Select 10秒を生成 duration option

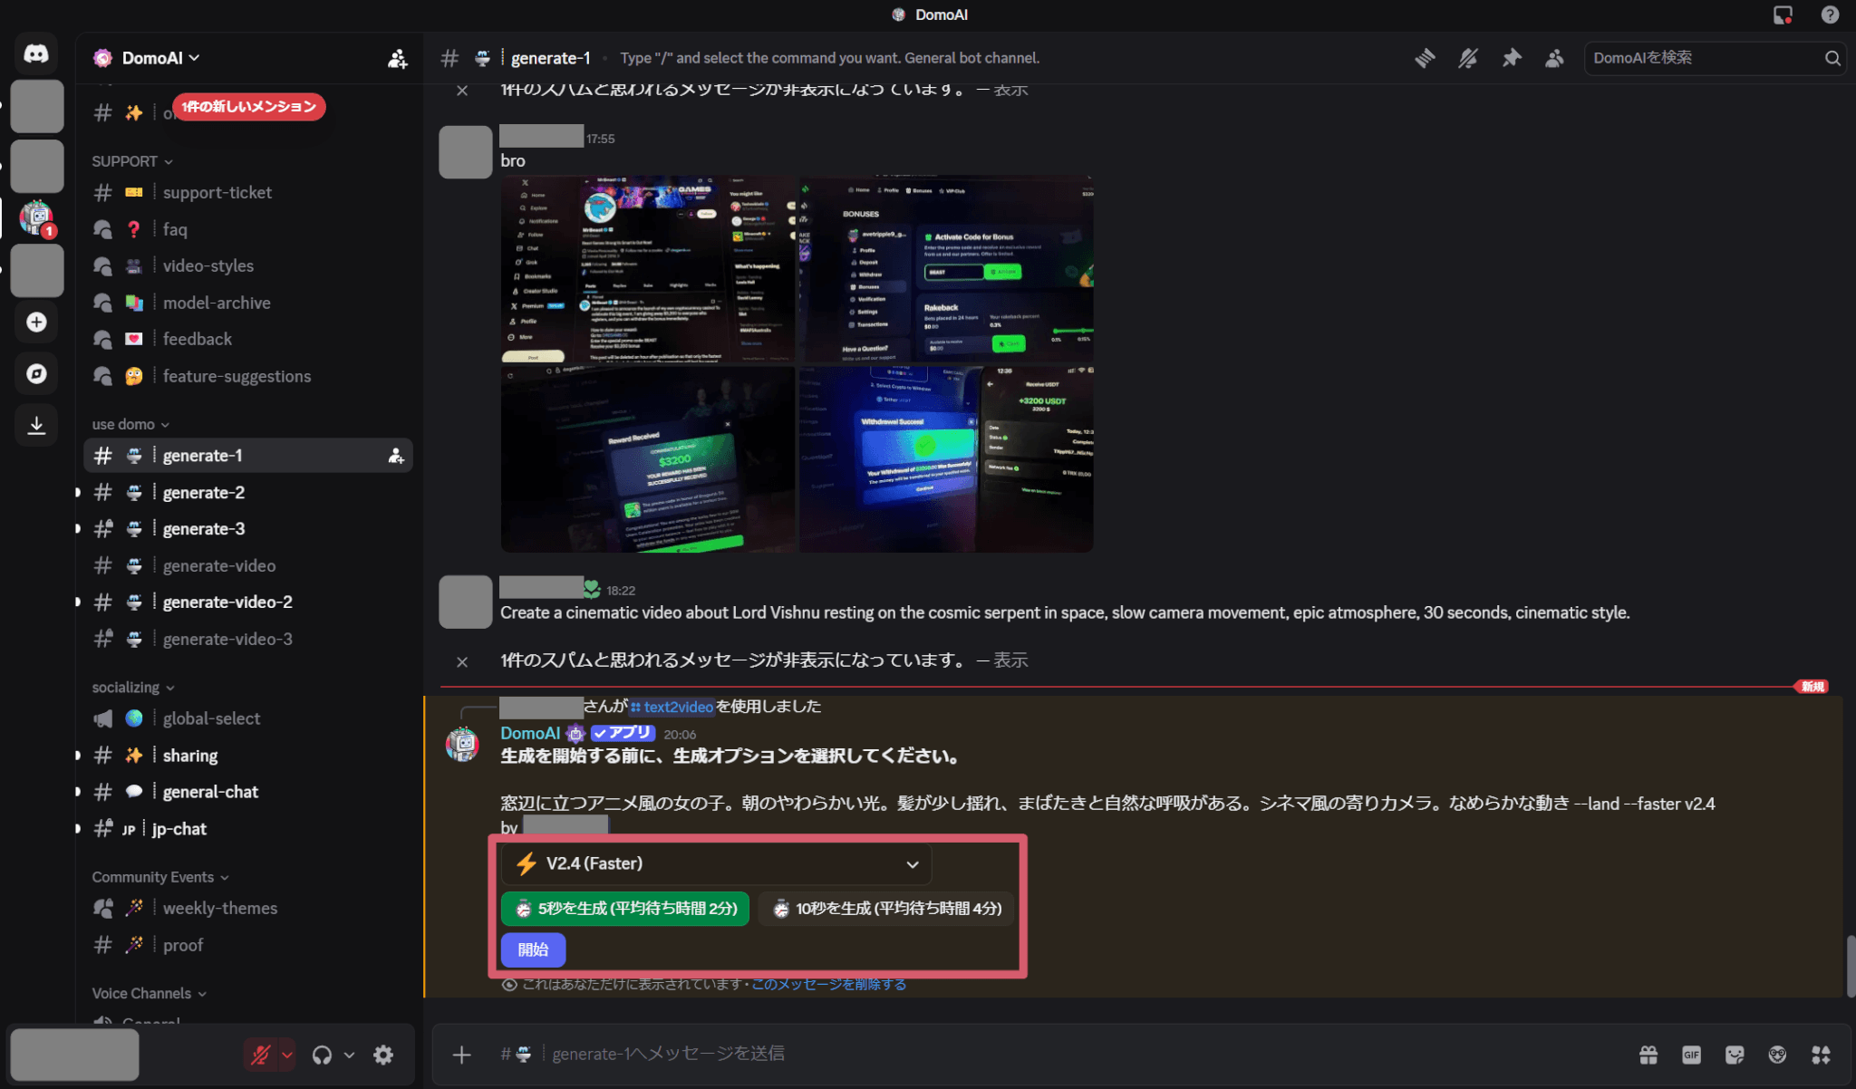click(887, 909)
